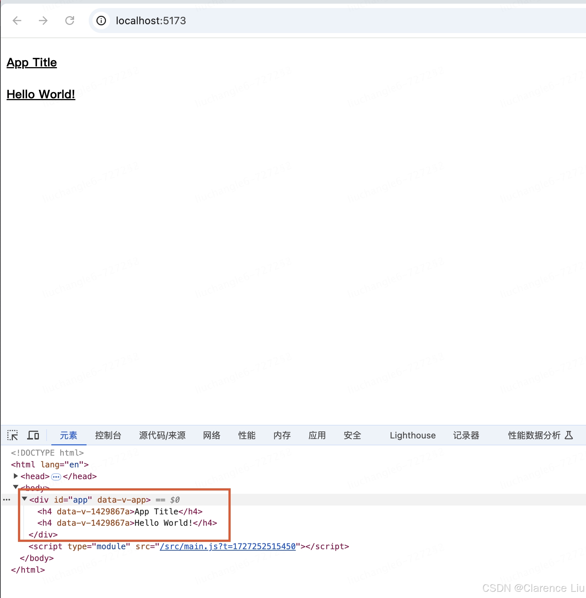Select the <!DOCTYPE html> line
The image size is (586, 598).
[x=47, y=453]
